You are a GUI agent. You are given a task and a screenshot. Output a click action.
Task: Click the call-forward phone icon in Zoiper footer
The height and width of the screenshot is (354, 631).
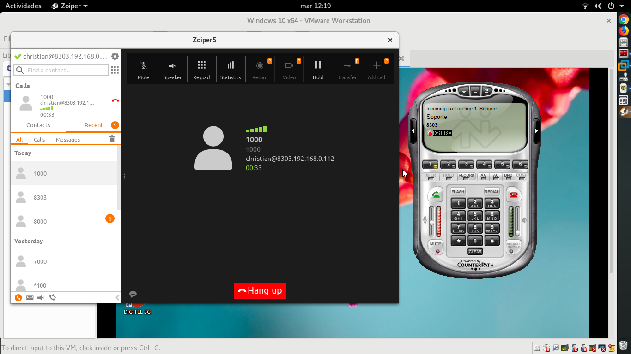pyautogui.click(x=53, y=298)
